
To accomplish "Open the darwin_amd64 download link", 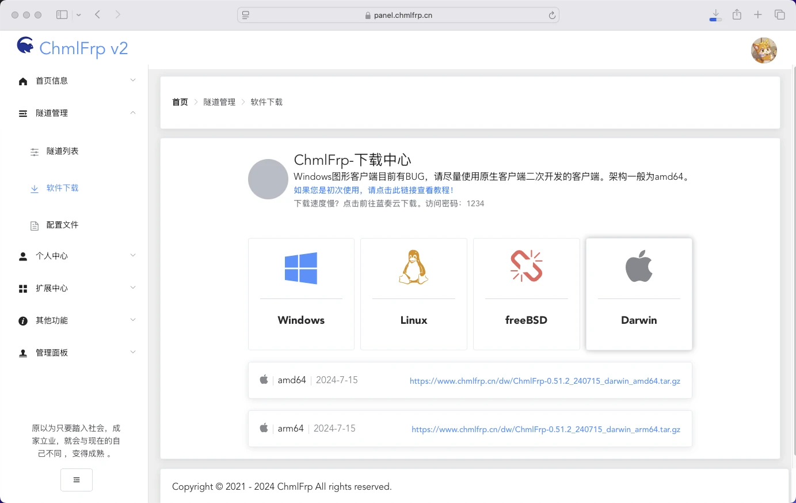I will point(544,381).
